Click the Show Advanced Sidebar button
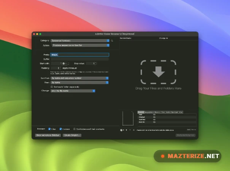The height and width of the screenshot is (171, 230). (48, 135)
